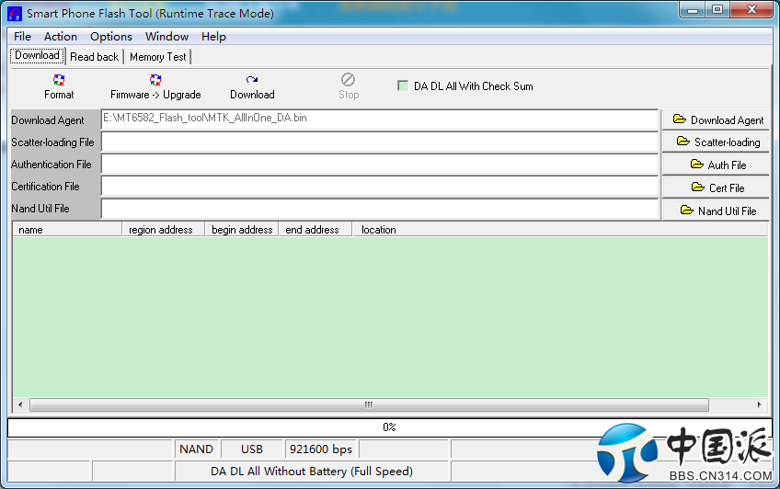Screen dimensions: 780x489
Task: Click the Nand Util File button
Action: (716, 210)
